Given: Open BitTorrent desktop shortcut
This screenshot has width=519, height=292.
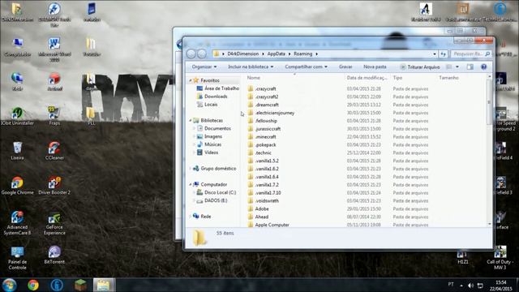Looking at the screenshot, I should 54,255.
